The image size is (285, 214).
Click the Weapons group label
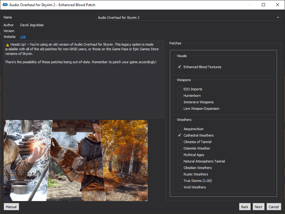coord(184,80)
